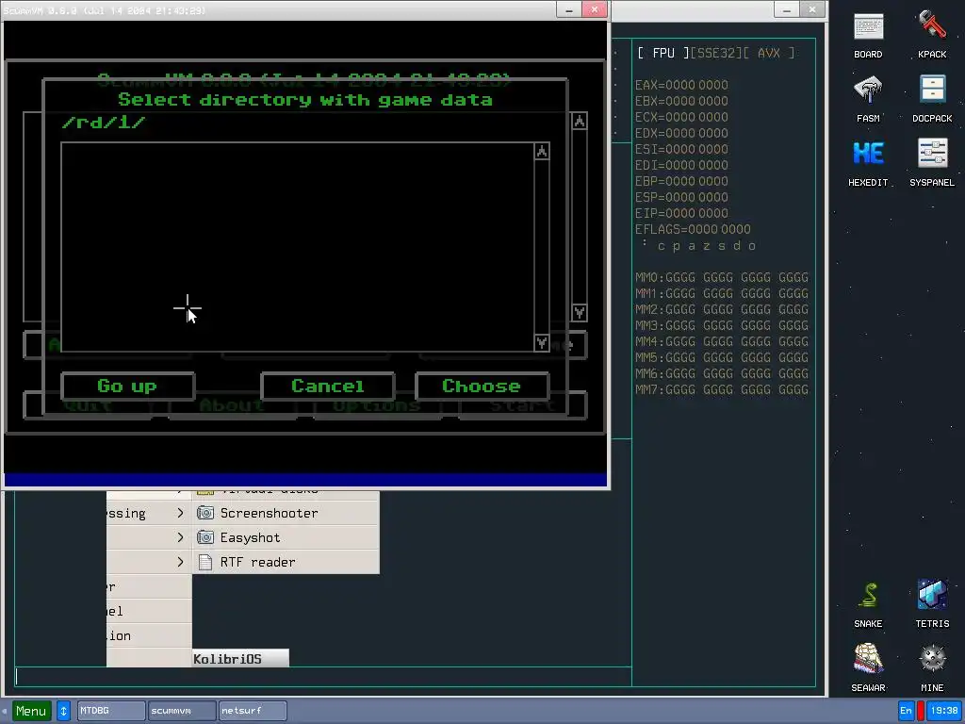This screenshot has width=965, height=724.
Task: Click the EFLAGS register line
Action: click(693, 229)
